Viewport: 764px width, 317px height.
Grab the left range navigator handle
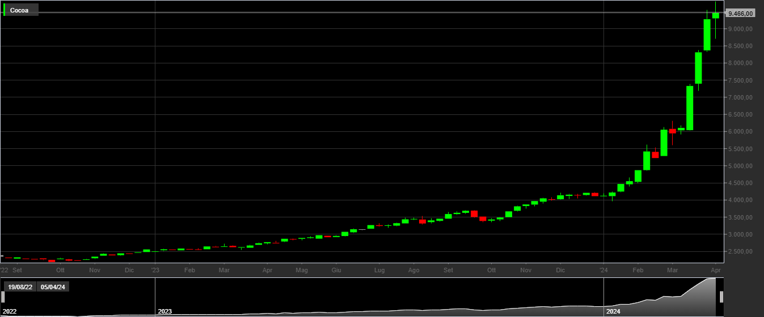coord(2,297)
